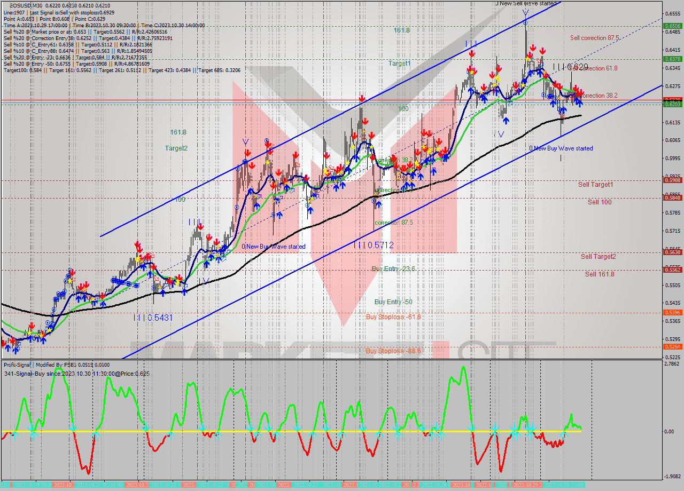Click the green 0.6378 price tag
The width and height of the screenshot is (684, 491).
coord(672,59)
